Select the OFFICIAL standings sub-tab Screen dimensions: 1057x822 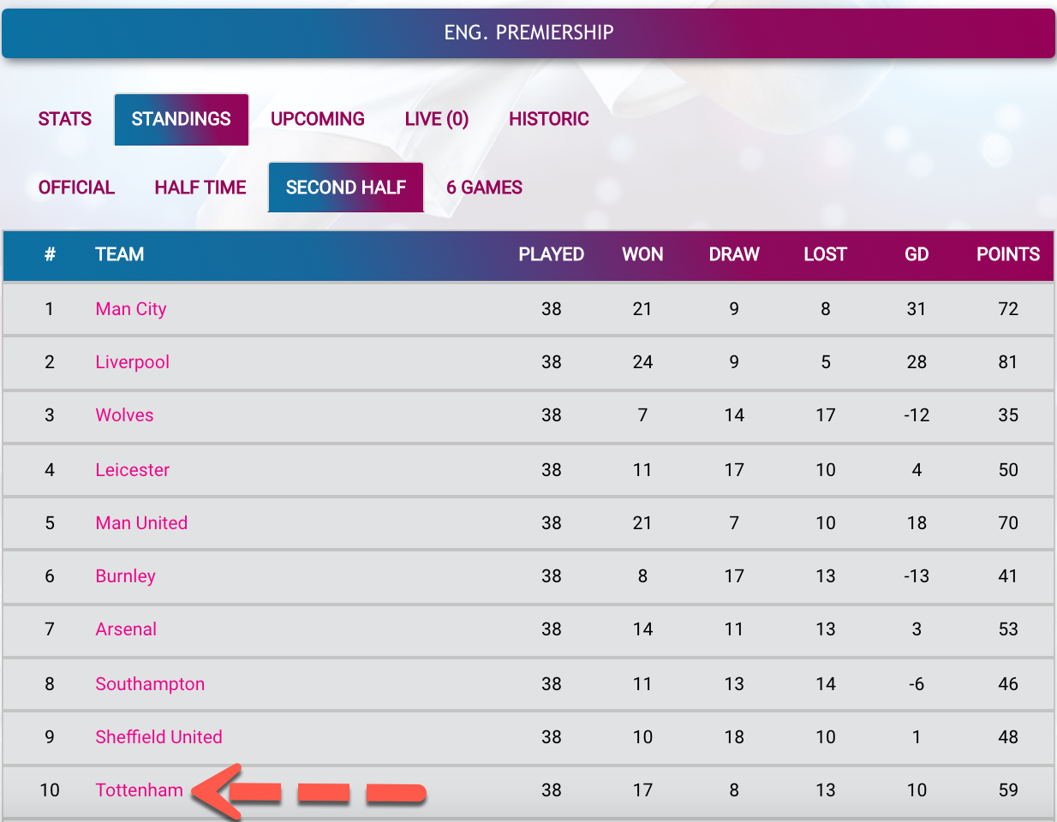(x=76, y=188)
